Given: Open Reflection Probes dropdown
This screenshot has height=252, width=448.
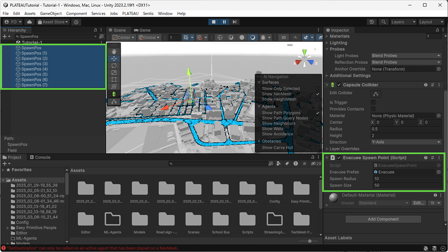Looking at the screenshot, I should [406, 62].
